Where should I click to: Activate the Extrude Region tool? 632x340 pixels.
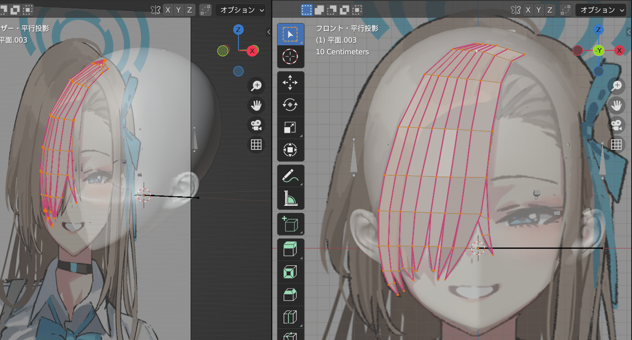pyautogui.click(x=290, y=249)
